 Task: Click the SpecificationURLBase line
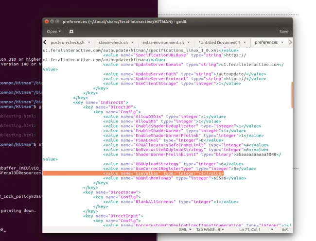coord(175,55)
